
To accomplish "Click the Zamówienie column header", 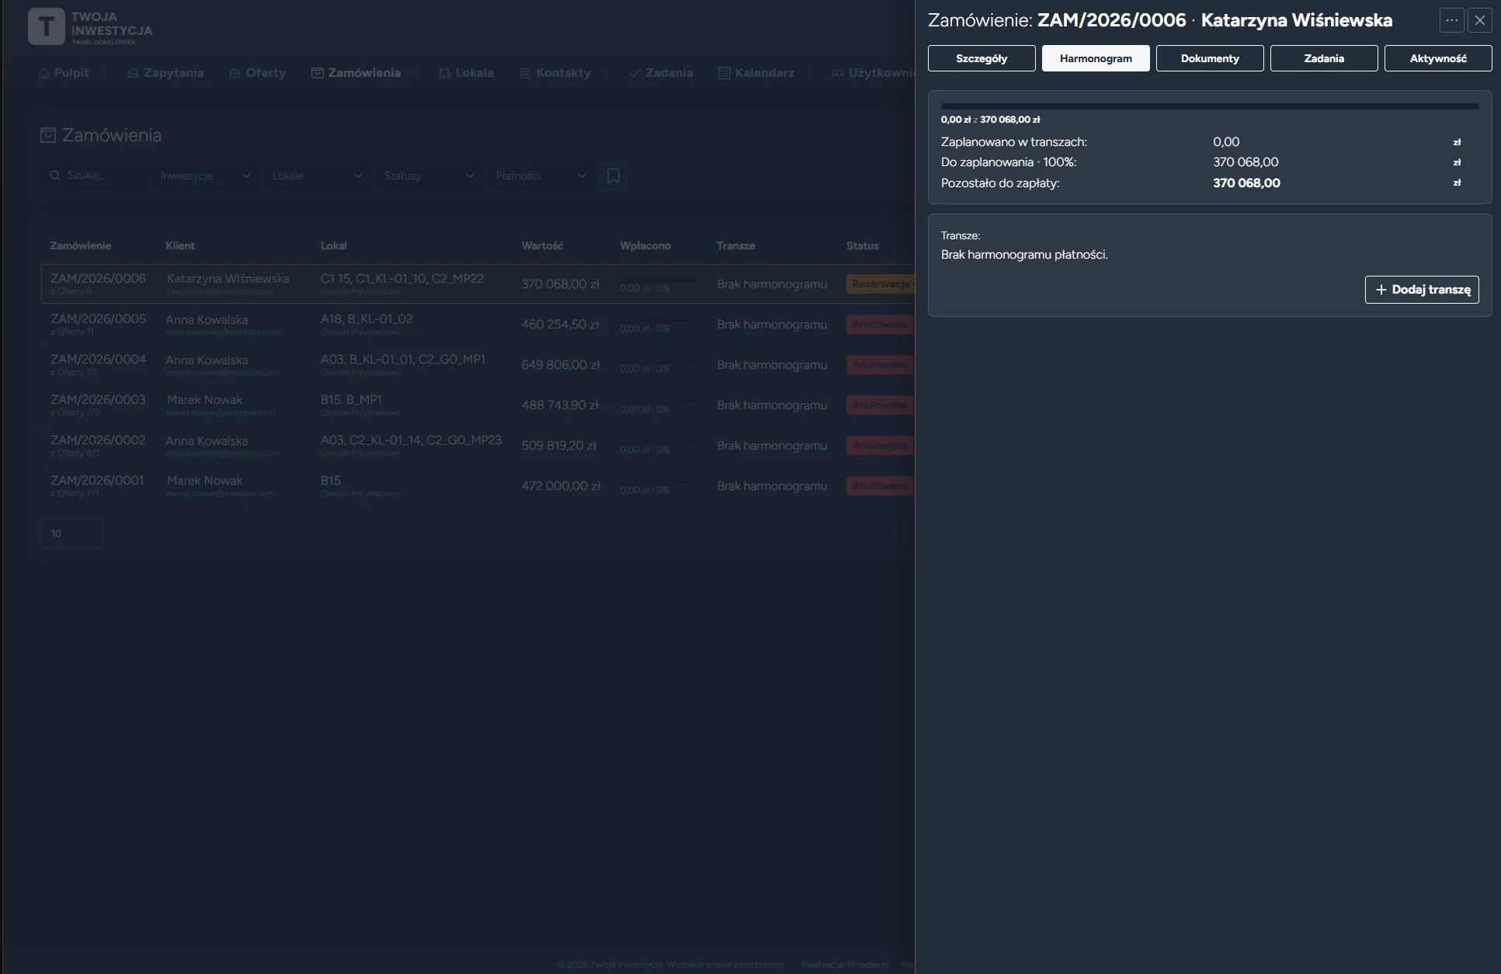I will coord(81,245).
